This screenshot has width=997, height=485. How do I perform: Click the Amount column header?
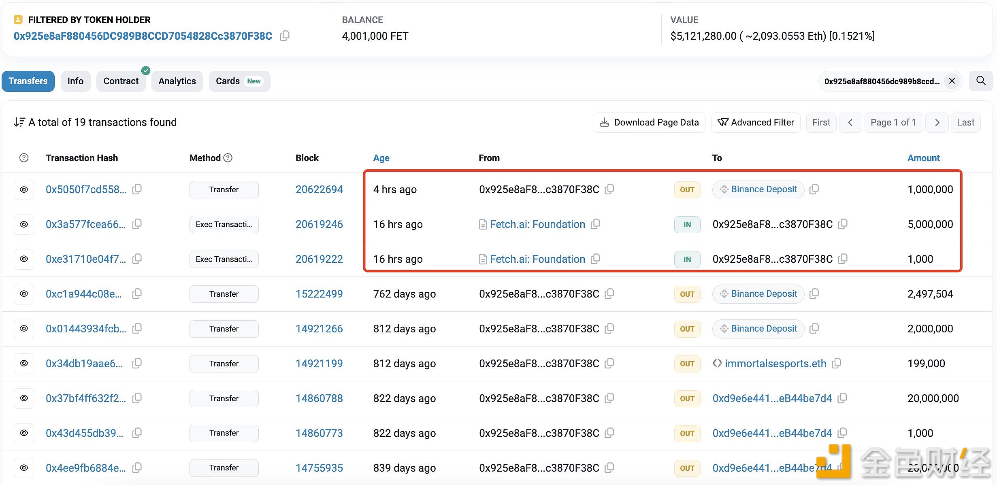point(923,158)
